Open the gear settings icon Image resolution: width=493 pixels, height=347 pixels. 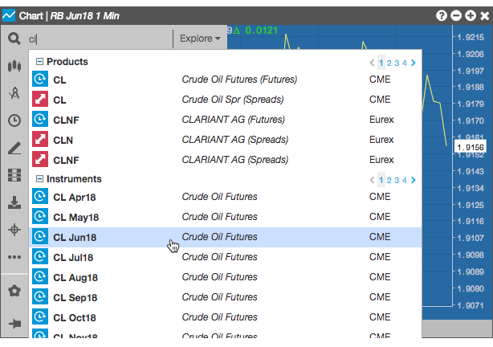pos(14,291)
